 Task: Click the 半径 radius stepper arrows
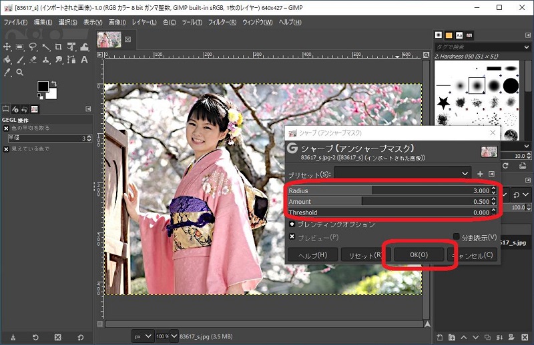click(x=89, y=139)
